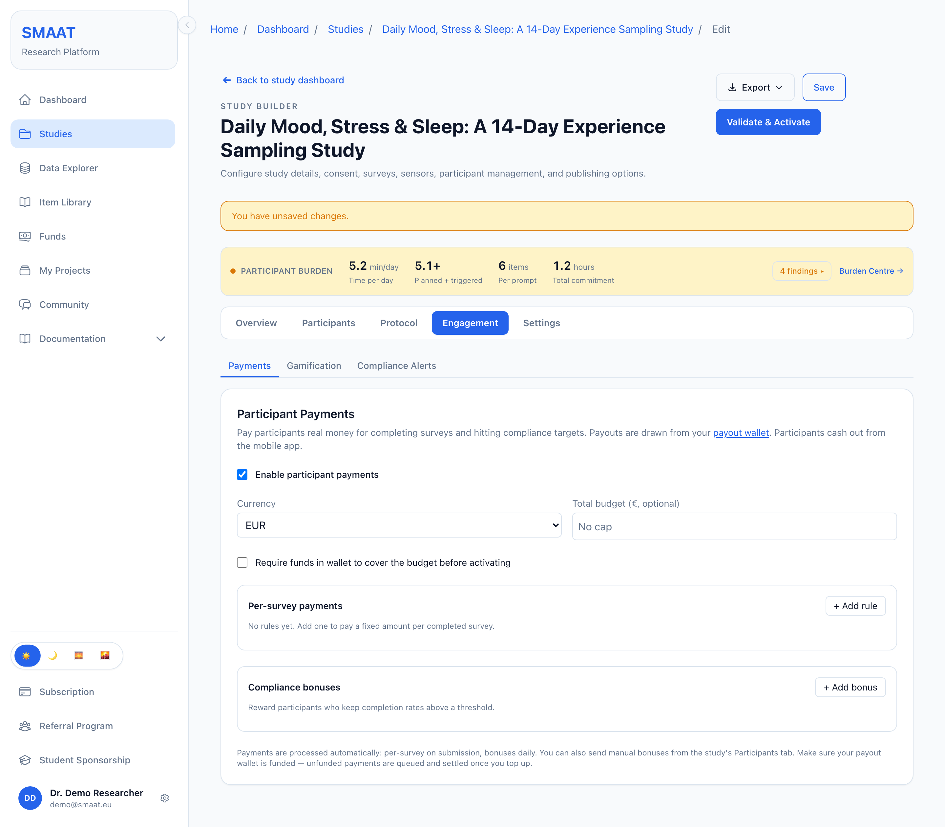Click the You have unsaved changes banner
Viewport: 945px width, 827px height.
pyautogui.click(x=567, y=216)
